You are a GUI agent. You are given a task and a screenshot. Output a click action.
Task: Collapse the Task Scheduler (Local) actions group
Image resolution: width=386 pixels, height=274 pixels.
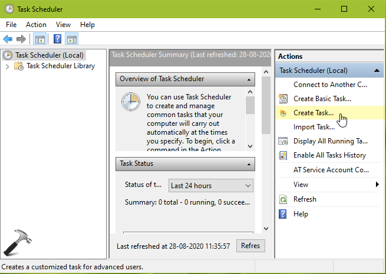click(377, 71)
